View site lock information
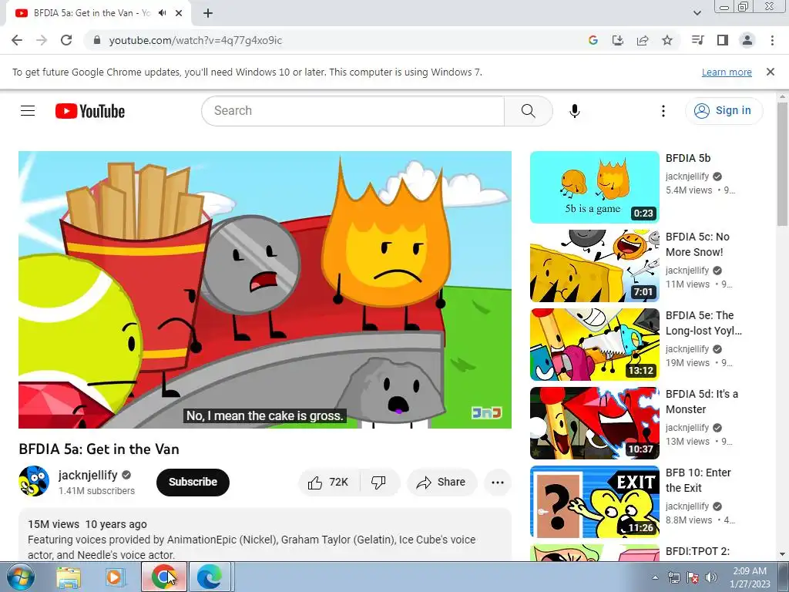Viewport: 789px width, 592px height. (x=97, y=40)
